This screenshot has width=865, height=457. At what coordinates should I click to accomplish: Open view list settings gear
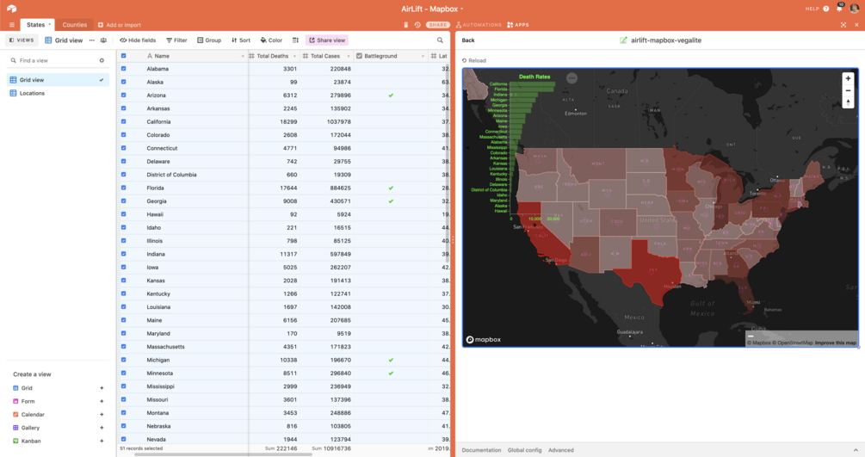pos(102,61)
